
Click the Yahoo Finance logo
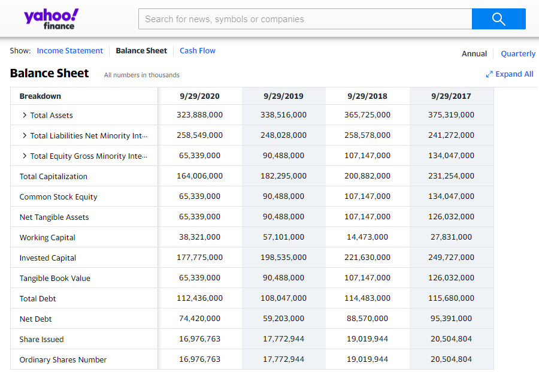(52, 19)
